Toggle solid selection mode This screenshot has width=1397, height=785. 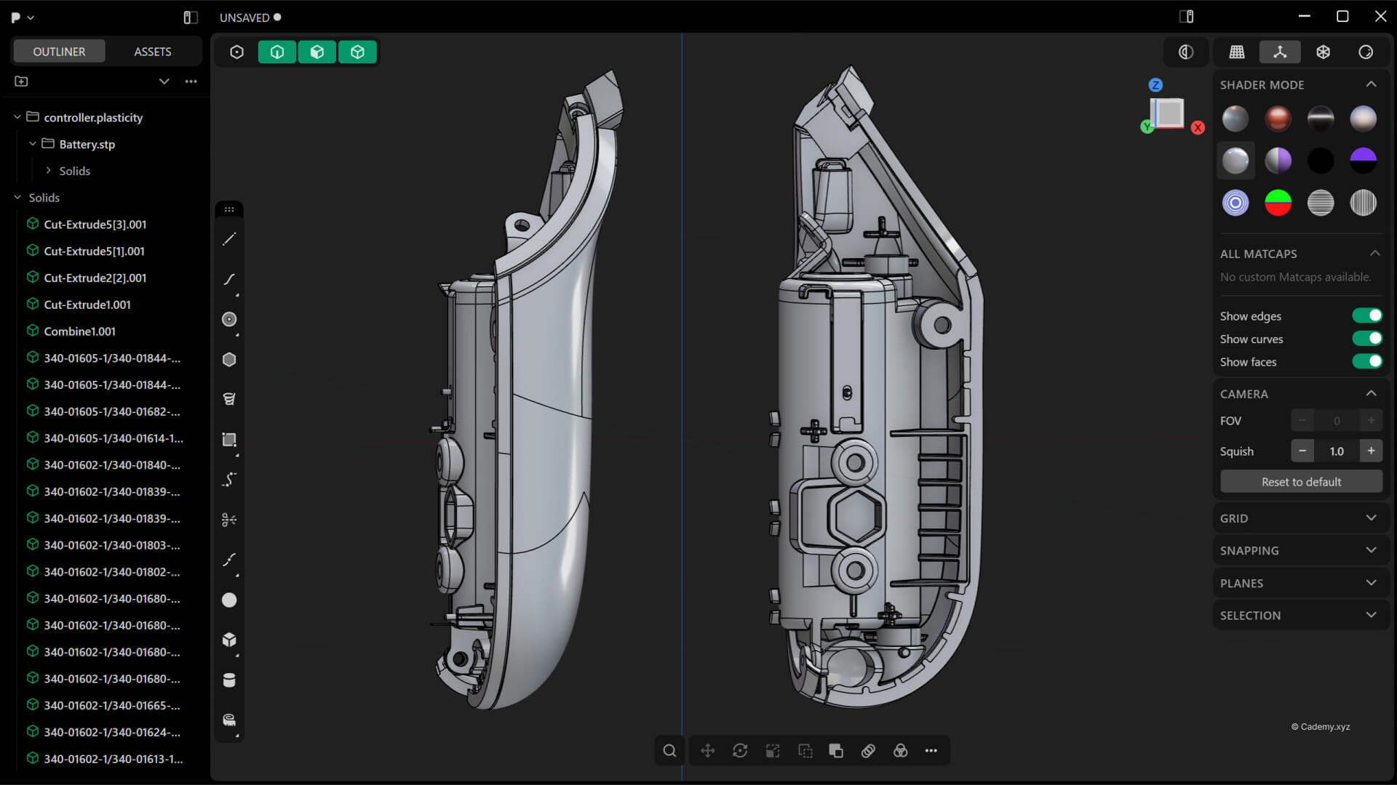coord(357,52)
